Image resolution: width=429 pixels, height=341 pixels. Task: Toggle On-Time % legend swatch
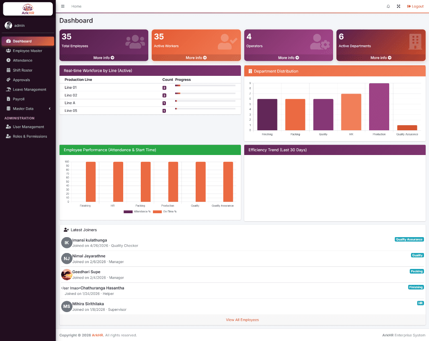pos(158,212)
